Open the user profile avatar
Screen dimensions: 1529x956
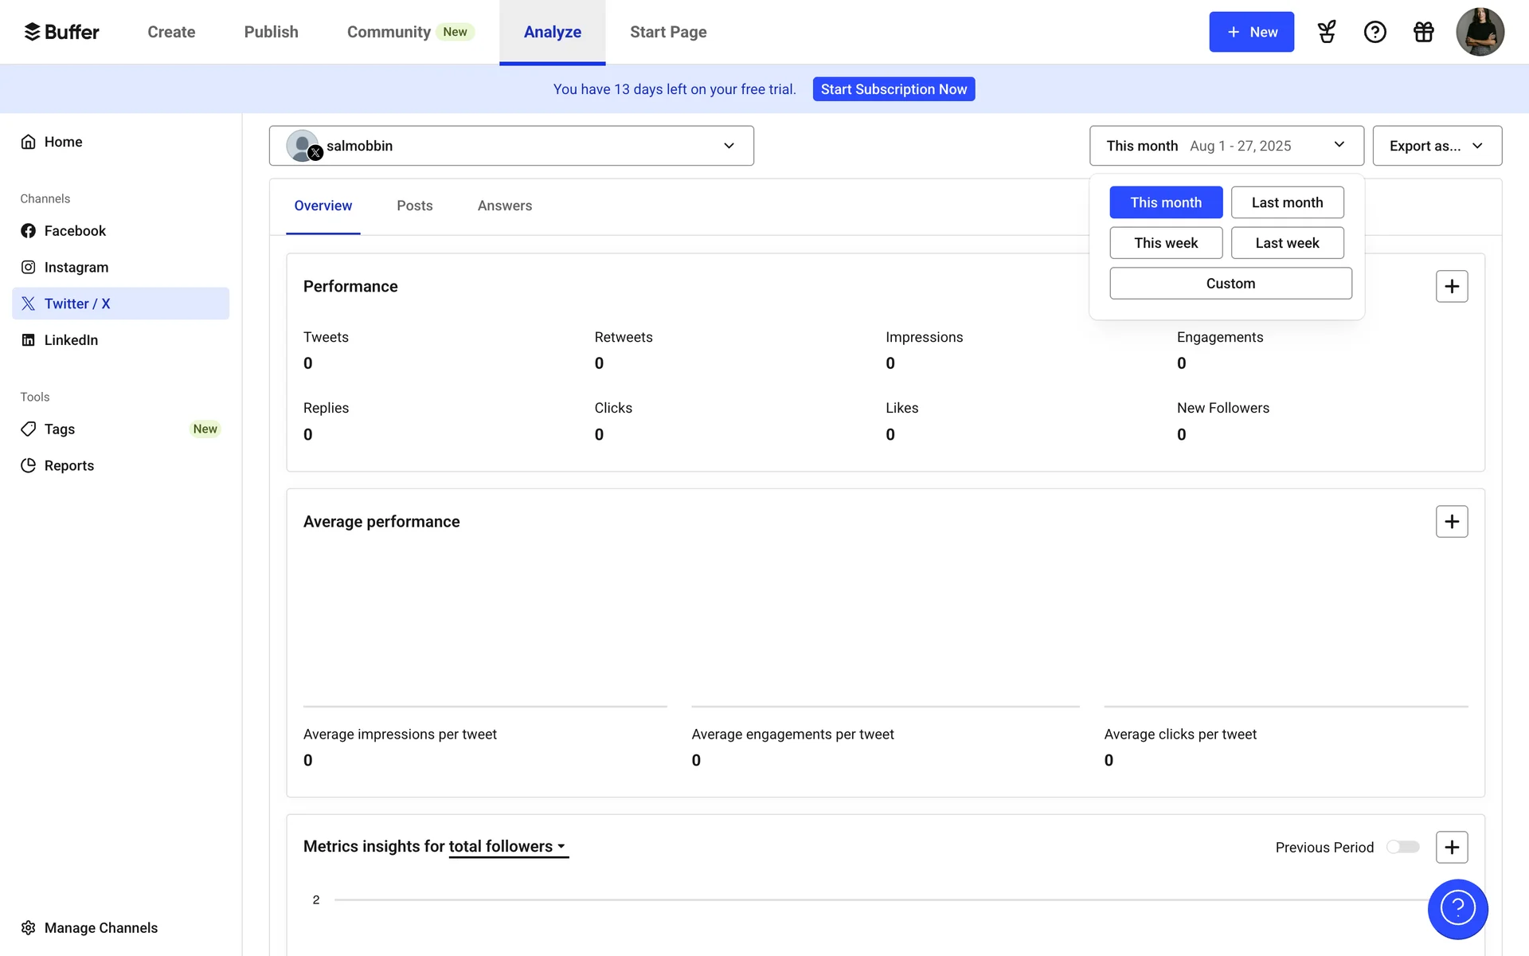coord(1480,32)
